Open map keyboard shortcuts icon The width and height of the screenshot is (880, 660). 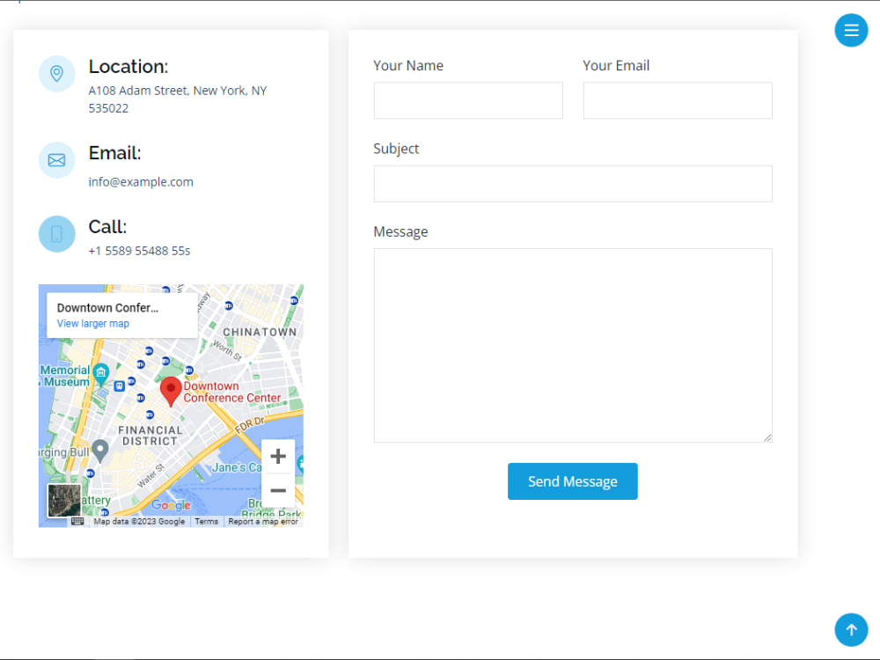click(77, 521)
